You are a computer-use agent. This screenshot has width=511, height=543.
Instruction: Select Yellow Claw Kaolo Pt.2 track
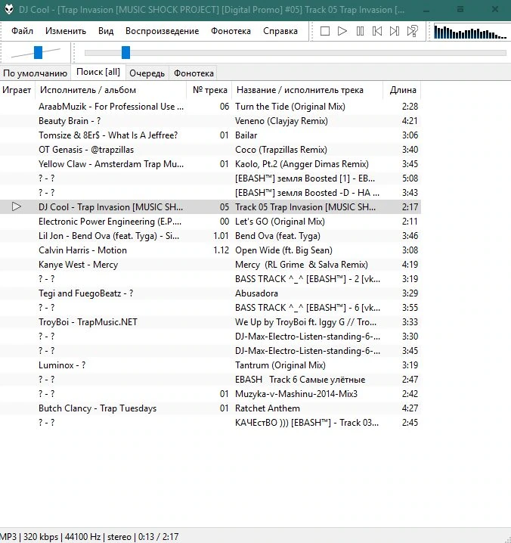pos(210,164)
